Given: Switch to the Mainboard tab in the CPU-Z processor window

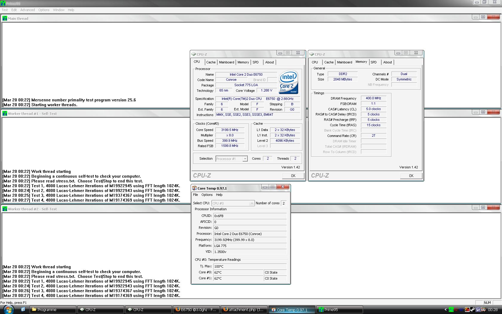Looking at the screenshot, I should point(226,62).
